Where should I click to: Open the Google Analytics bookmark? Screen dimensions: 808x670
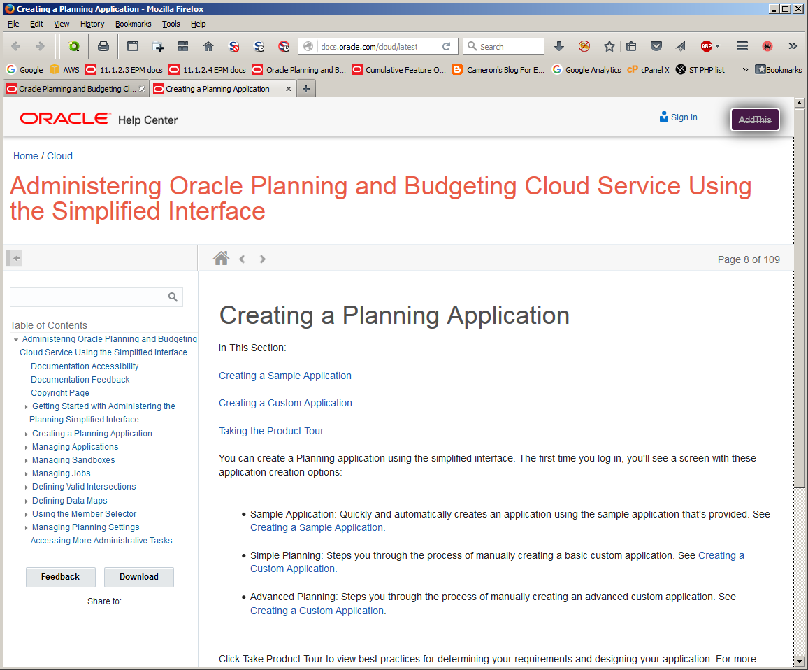586,70
